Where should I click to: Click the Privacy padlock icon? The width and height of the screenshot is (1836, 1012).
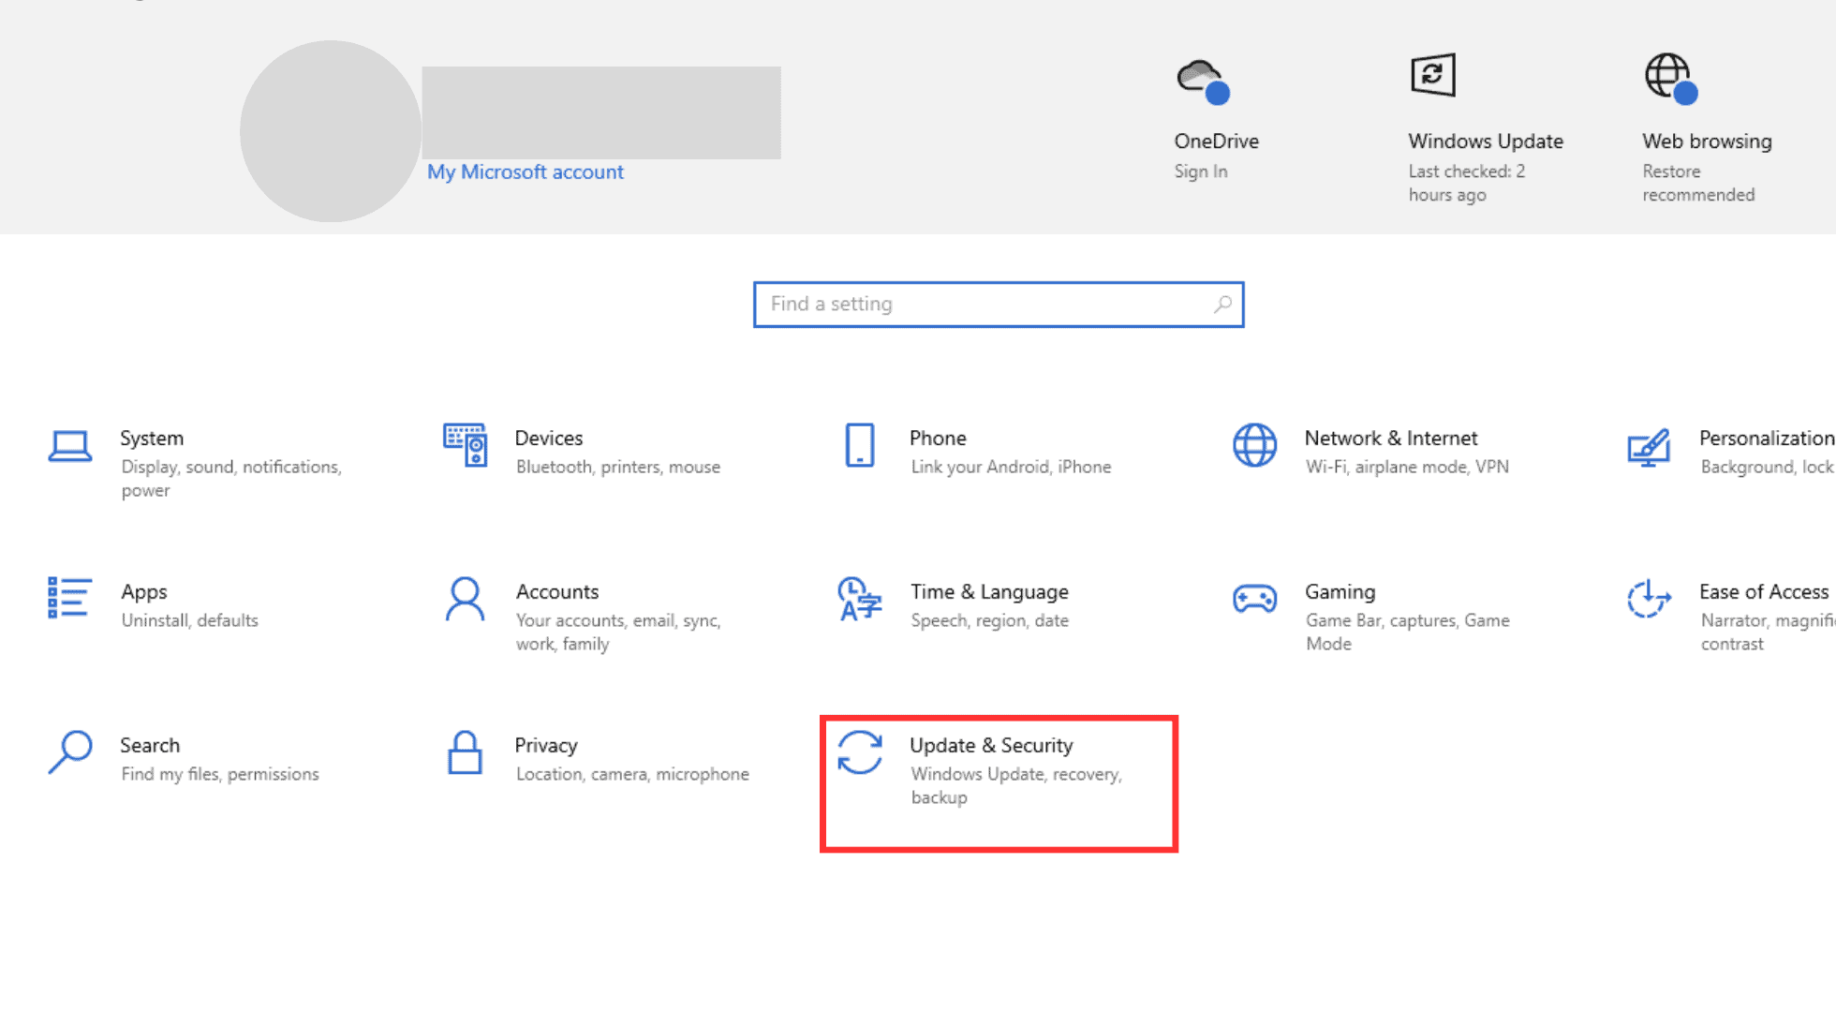pyautogui.click(x=465, y=752)
